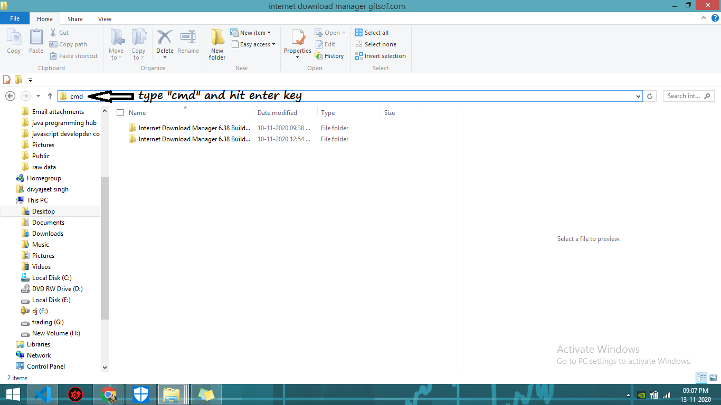Click Cut in the Clipboard group

[60, 33]
